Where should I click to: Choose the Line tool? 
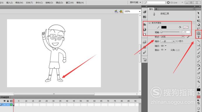point(198,41)
